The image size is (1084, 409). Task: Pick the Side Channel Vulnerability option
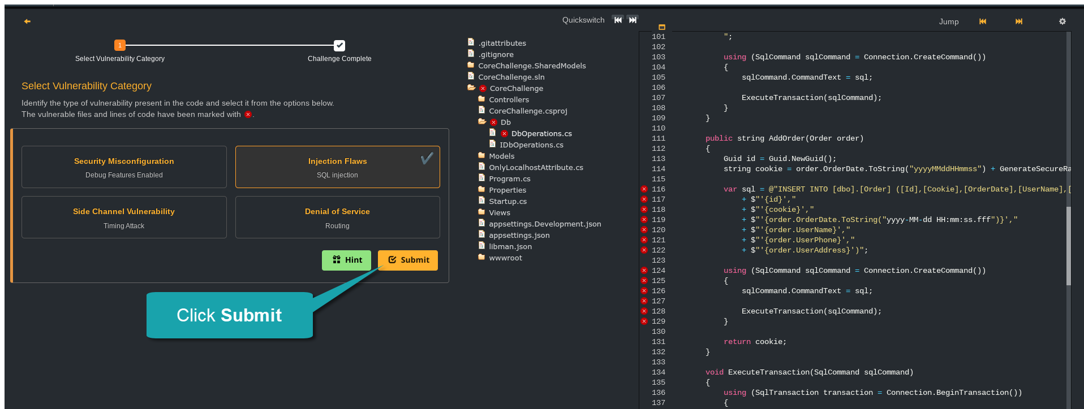tap(124, 217)
